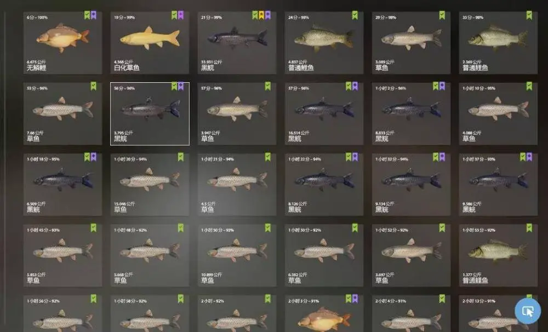Click the blue floating cursor button
This screenshot has height=332, width=548.
coord(528,310)
